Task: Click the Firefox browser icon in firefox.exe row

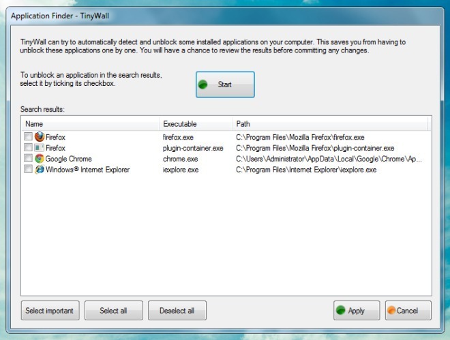Action: [x=40, y=137]
